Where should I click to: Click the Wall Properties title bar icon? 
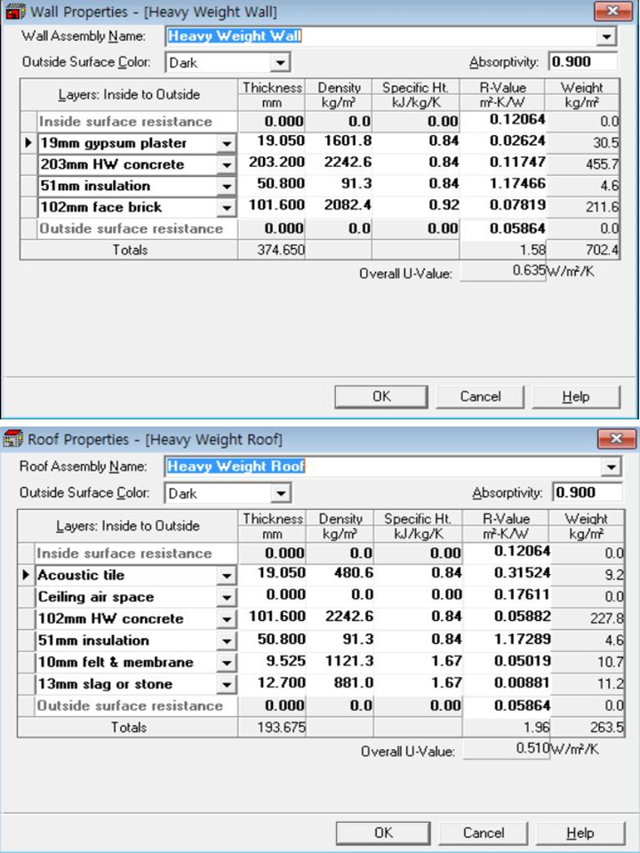pos(12,12)
